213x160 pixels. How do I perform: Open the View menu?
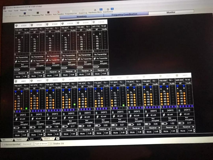pyautogui.click(x=10, y=11)
